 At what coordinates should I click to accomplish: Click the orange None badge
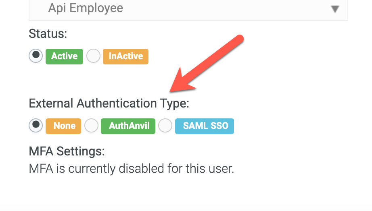pyautogui.click(x=63, y=126)
